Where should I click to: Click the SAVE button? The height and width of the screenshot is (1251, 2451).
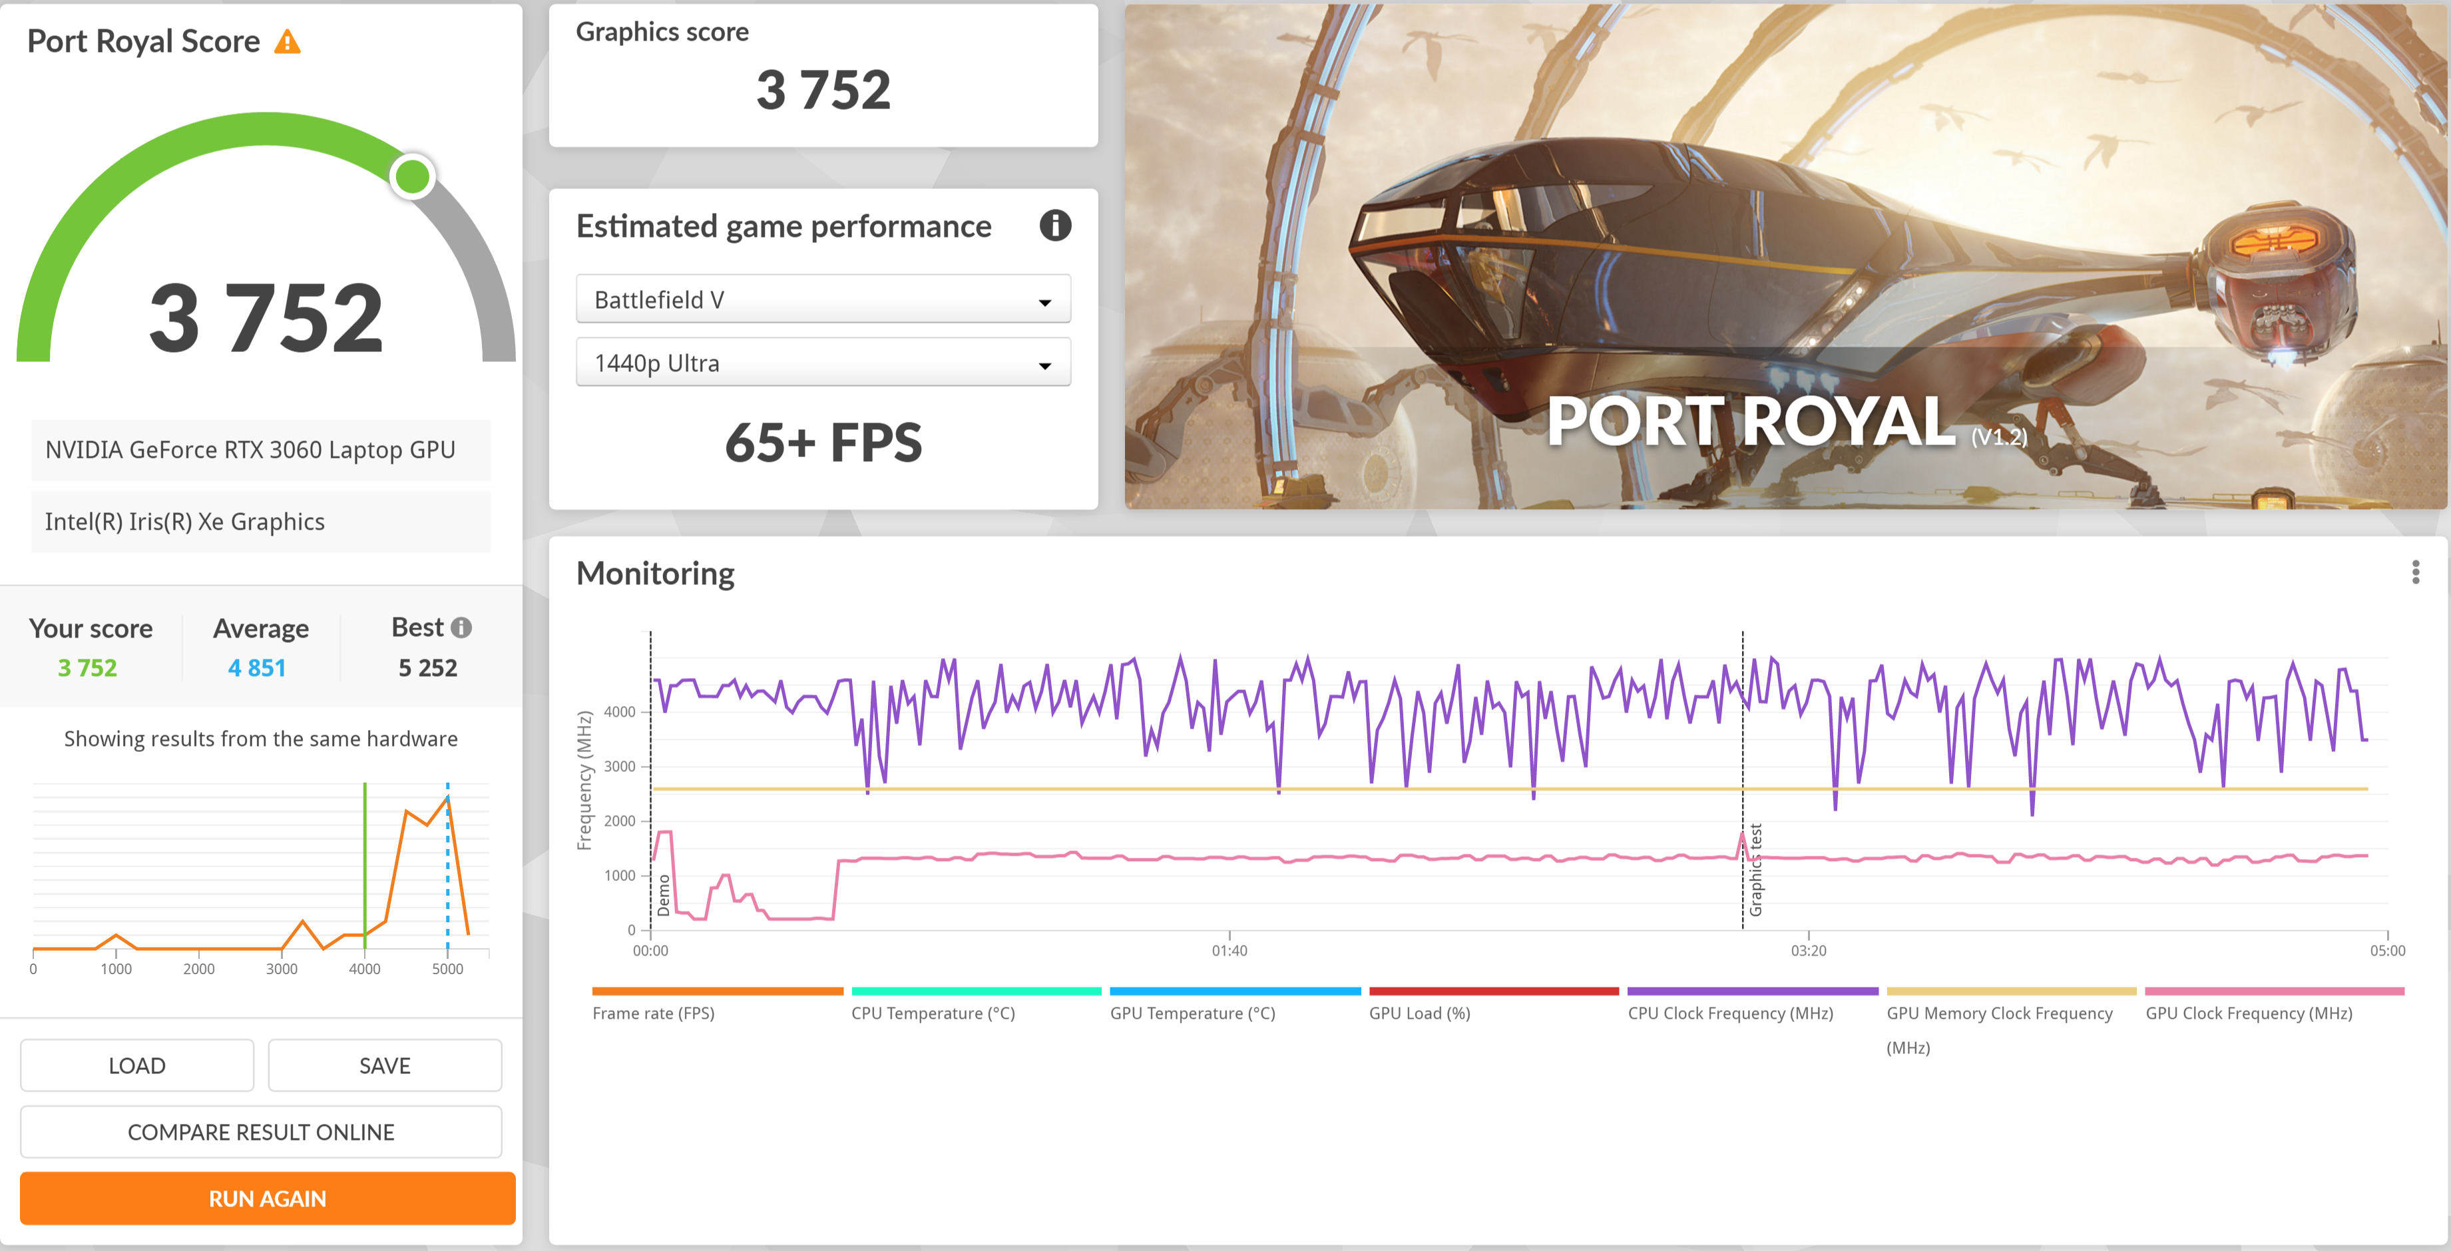point(384,1065)
